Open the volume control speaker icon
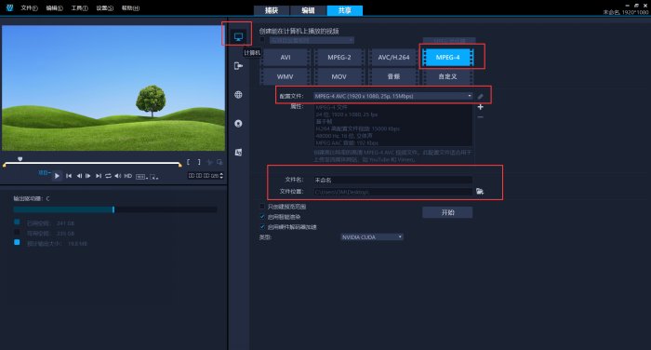 118,176
